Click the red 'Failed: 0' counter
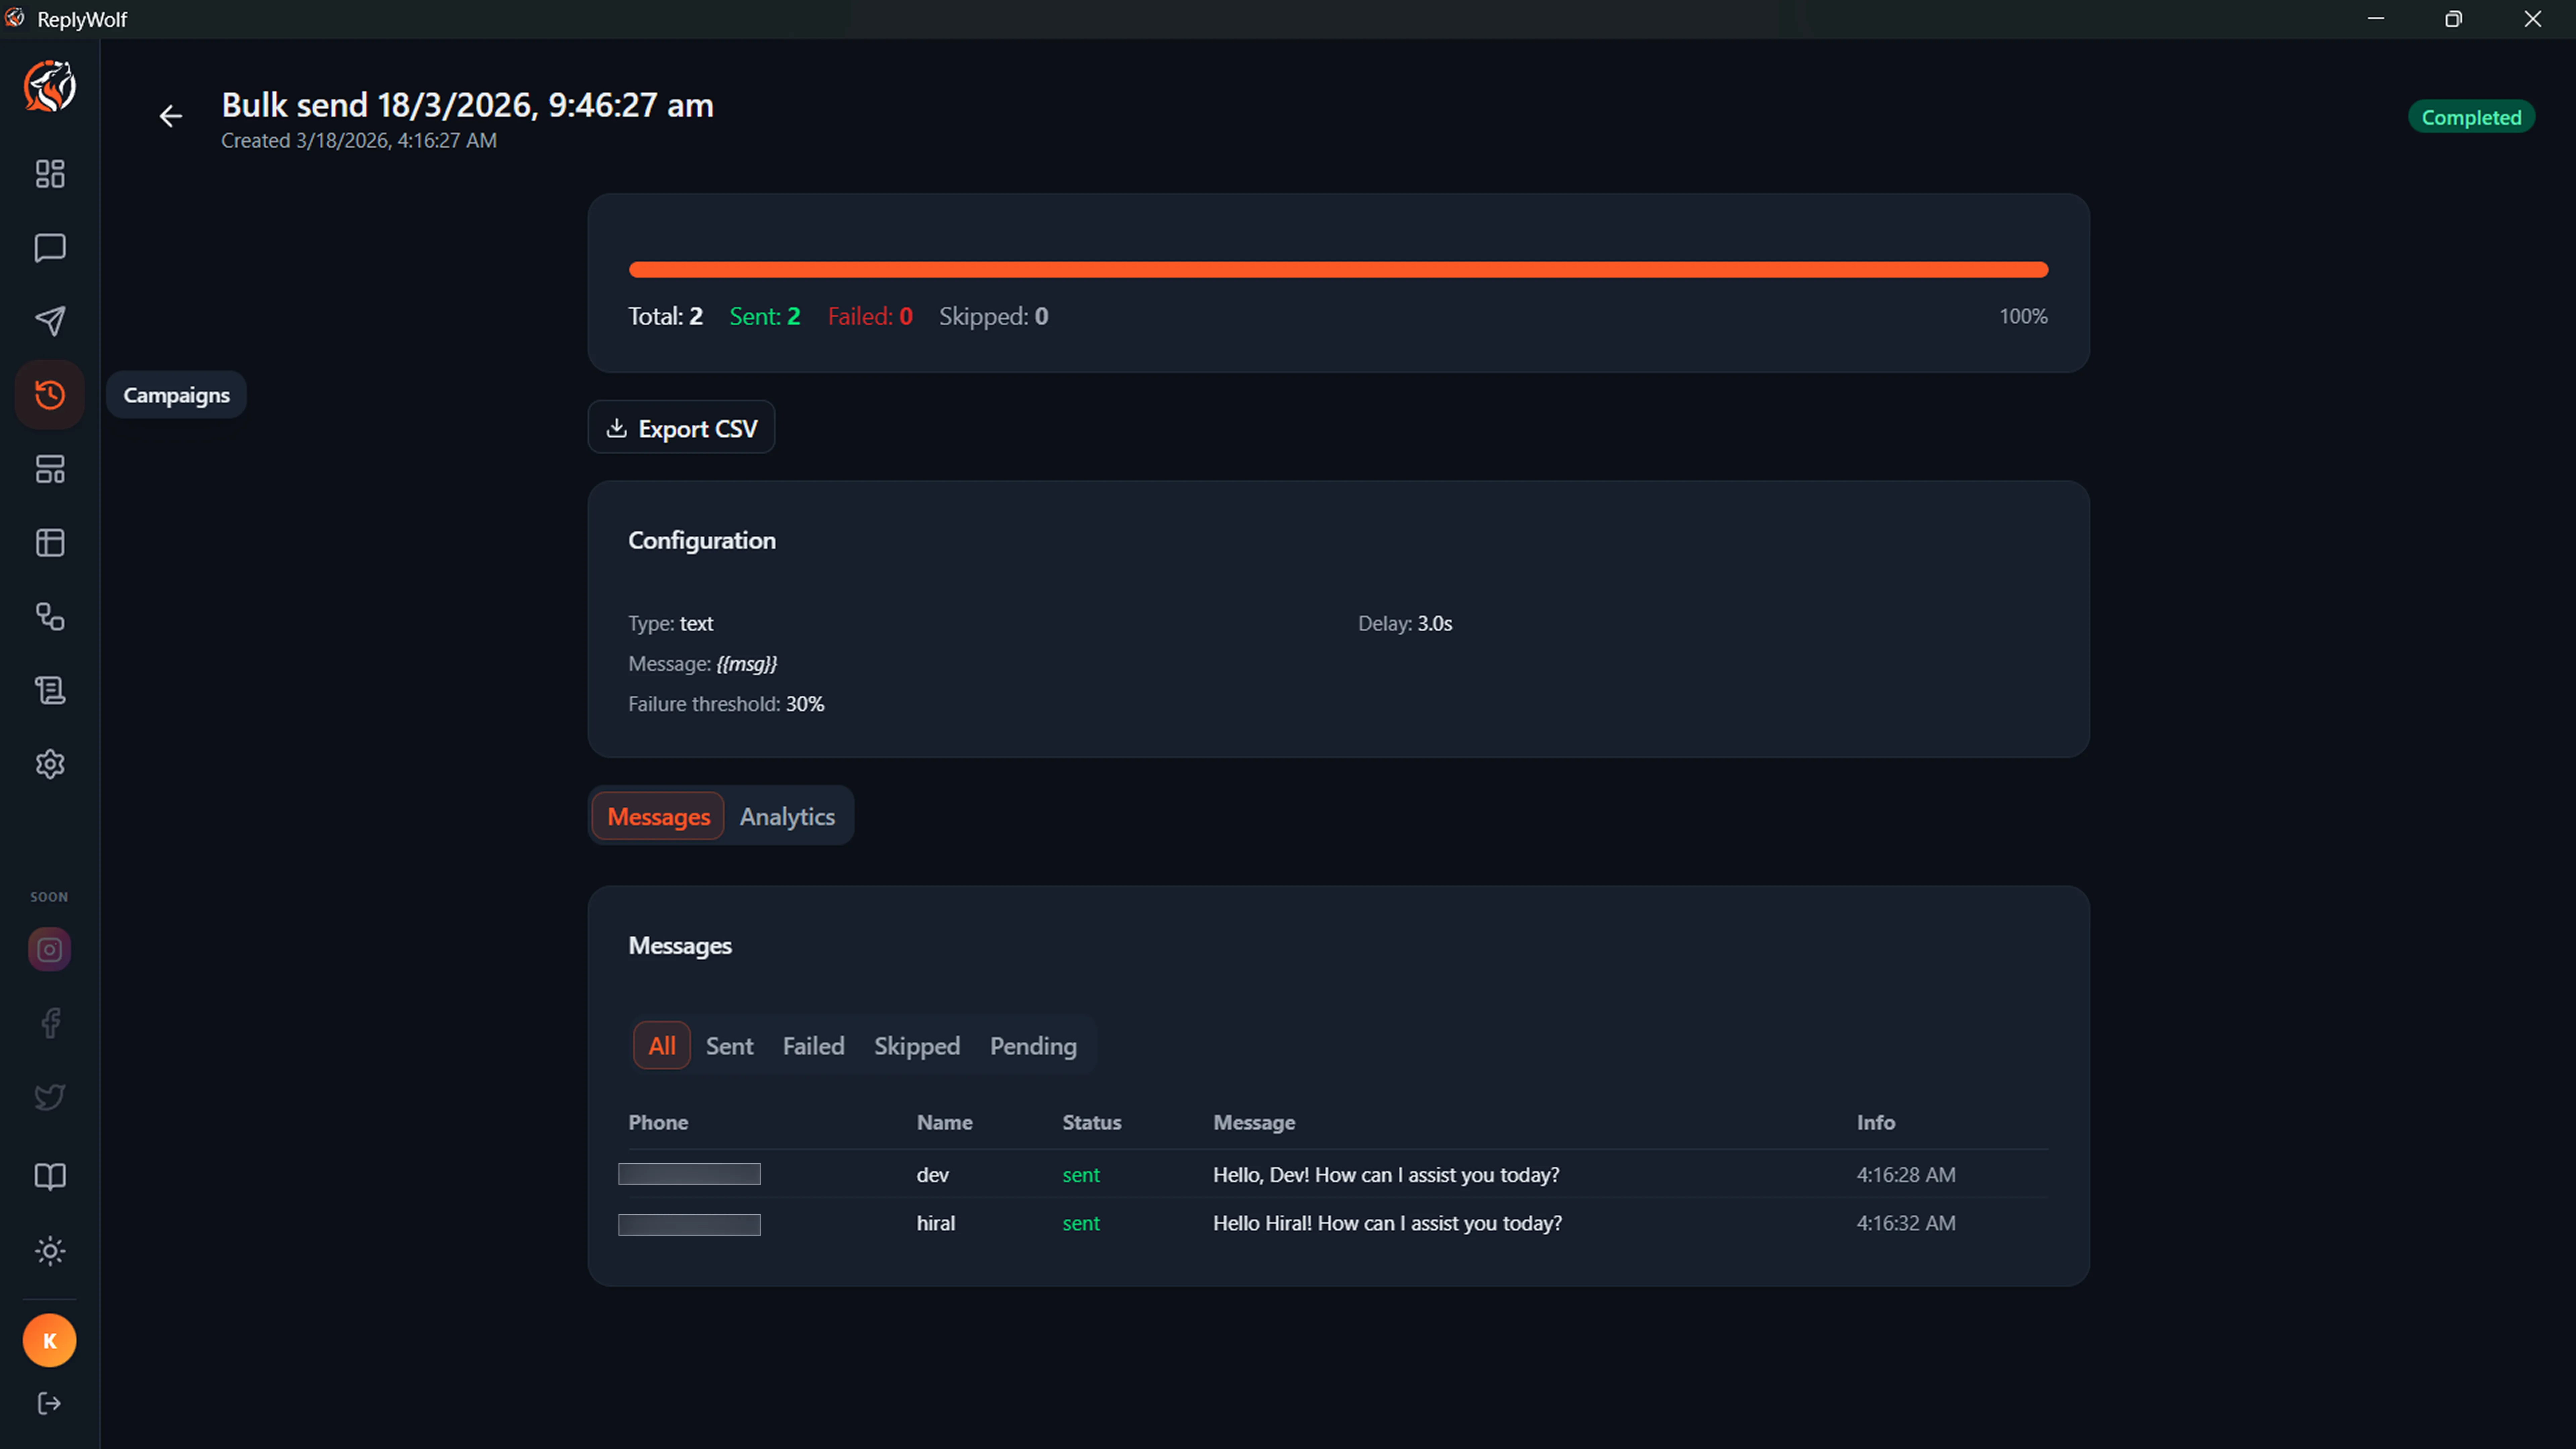 (870, 316)
